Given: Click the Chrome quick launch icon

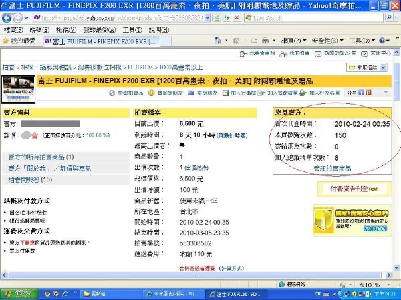Looking at the screenshot, I should click(47, 294).
